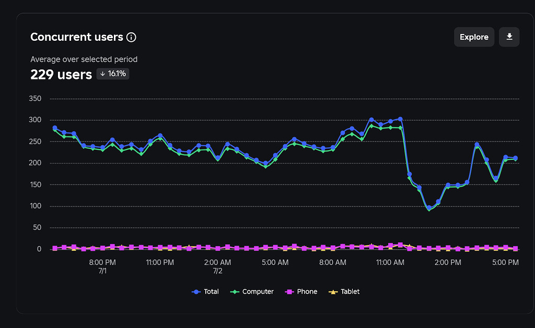Select the peak data point near 11:00 AM

(400, 119)
